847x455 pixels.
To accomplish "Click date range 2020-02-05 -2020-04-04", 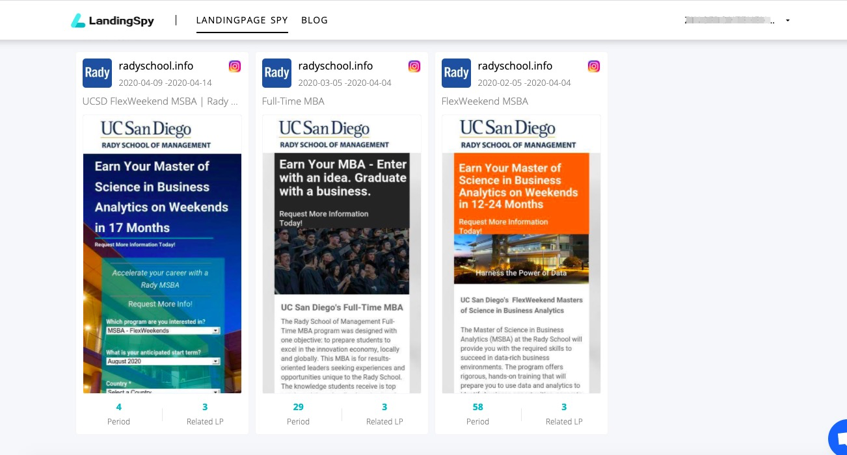I will tap(524, 83).
